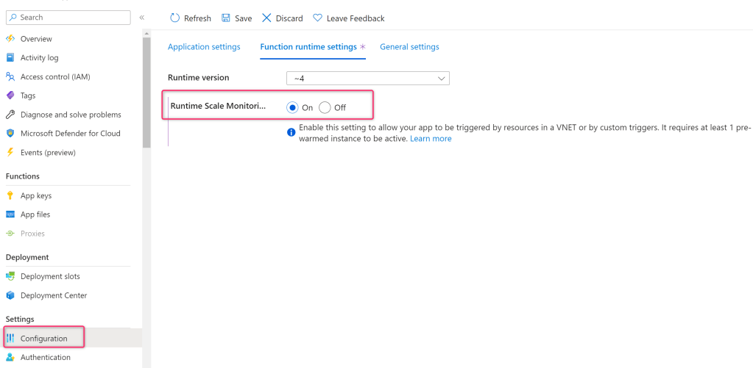Viewport: 753px width, 368px height.
Task: Open Microsoft Defender for Cloud shield icon
Action: tap(10, 134)
